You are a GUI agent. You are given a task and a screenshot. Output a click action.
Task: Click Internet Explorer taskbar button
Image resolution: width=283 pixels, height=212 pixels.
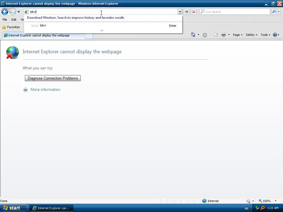51,208
